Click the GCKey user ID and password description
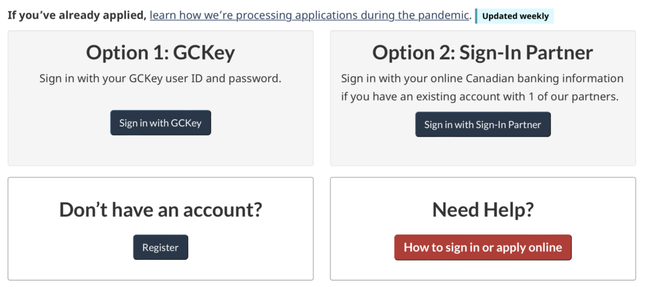The image size is (647, 287). coord(160,79)
